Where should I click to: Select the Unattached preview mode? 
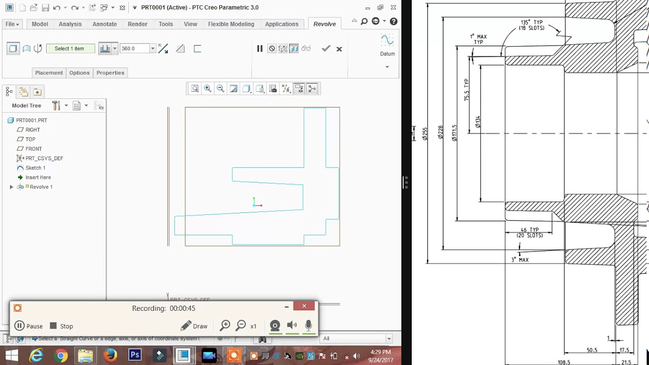[283, 49]
